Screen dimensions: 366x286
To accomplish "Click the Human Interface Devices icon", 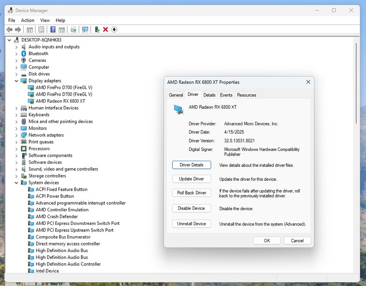I will [x=23, y=108].
